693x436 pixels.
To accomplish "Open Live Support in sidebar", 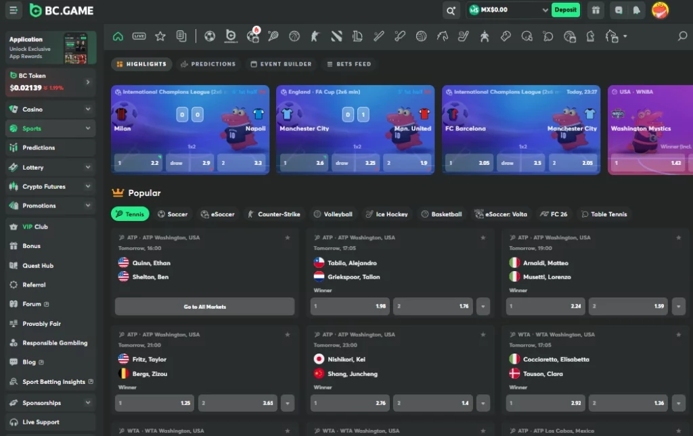I will [x=50, y=422].
